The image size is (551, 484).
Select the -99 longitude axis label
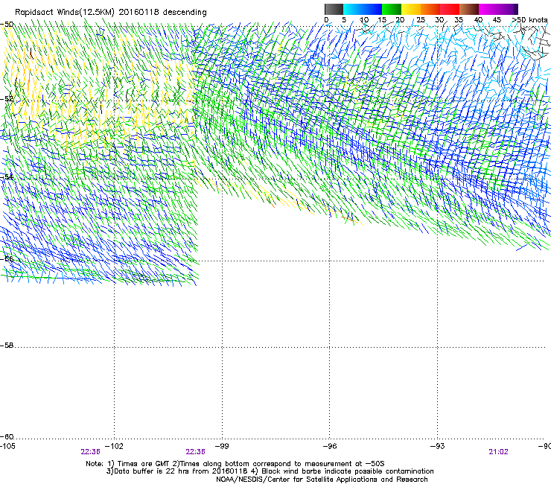[222, 446]
